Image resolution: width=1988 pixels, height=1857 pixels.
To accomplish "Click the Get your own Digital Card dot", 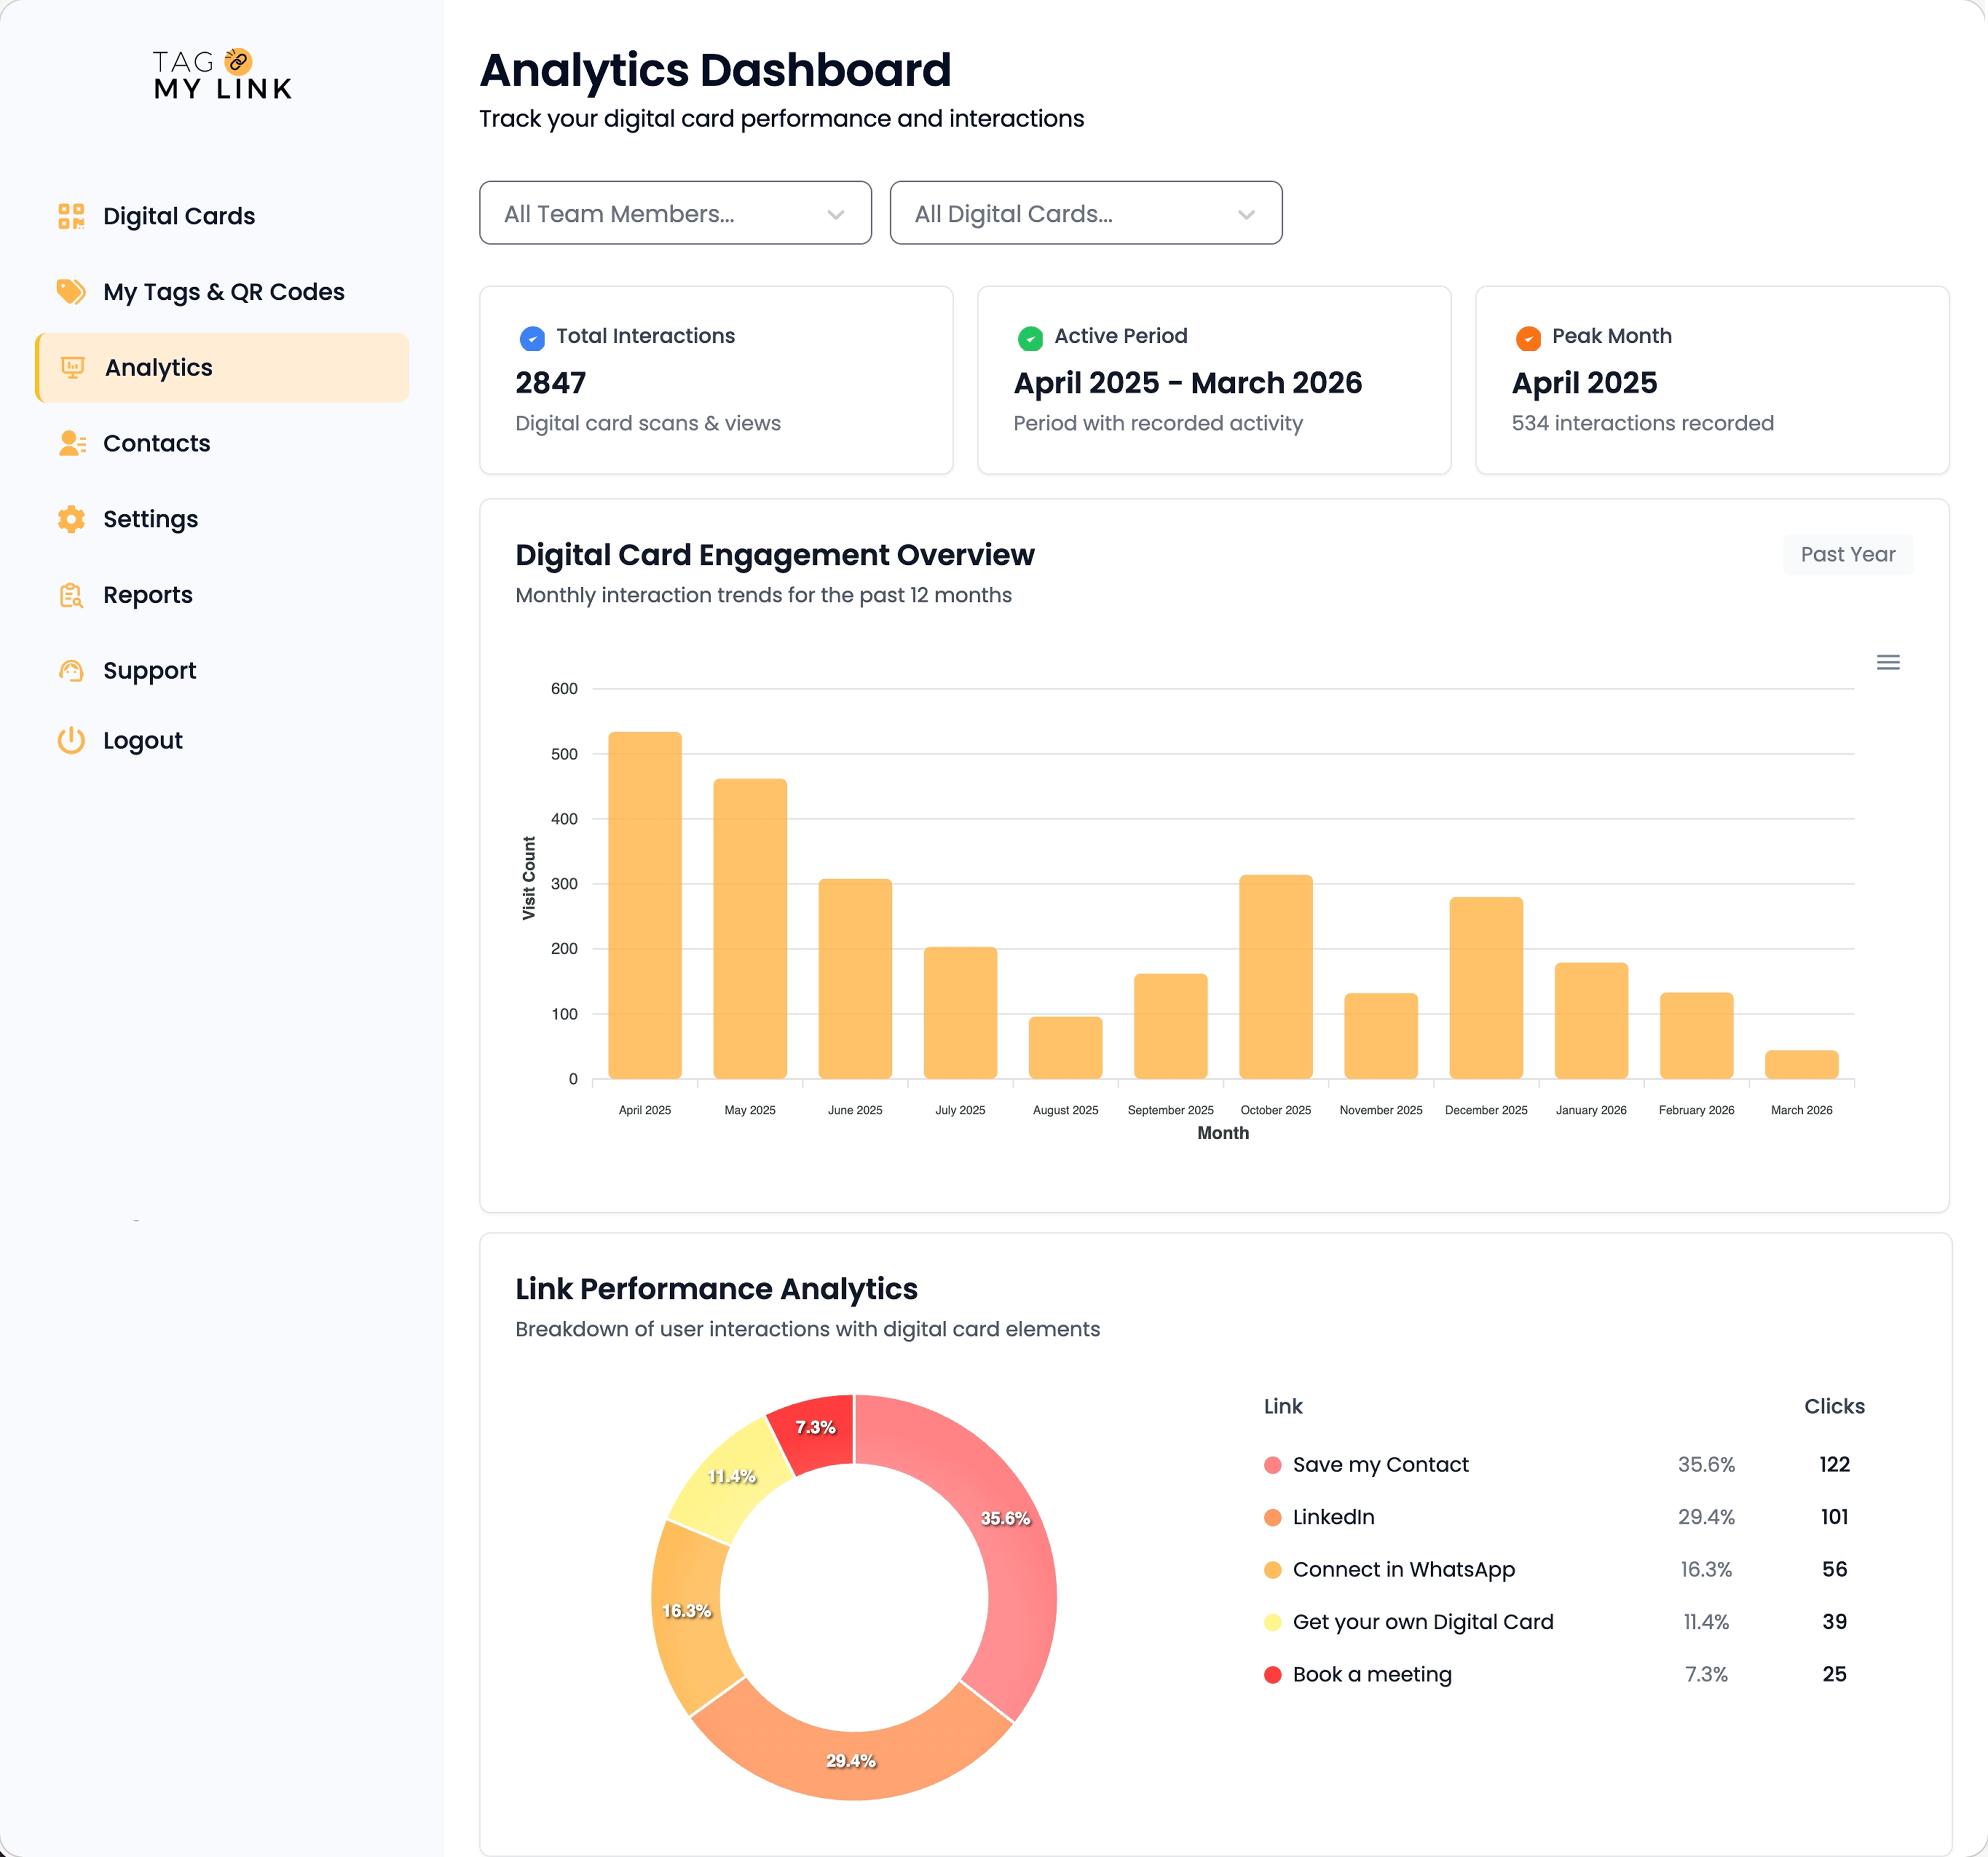I will [x=1273, y=1622].
